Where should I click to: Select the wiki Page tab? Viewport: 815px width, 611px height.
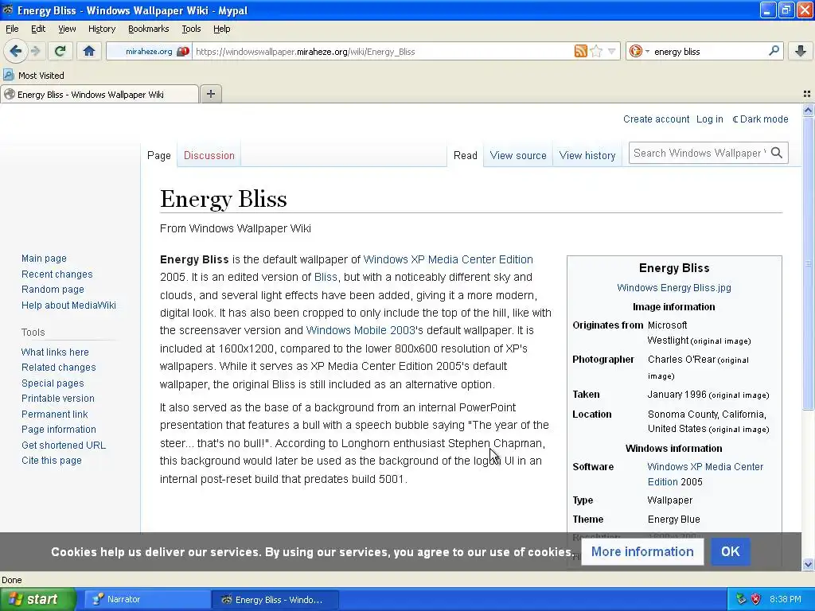(159, 155)
